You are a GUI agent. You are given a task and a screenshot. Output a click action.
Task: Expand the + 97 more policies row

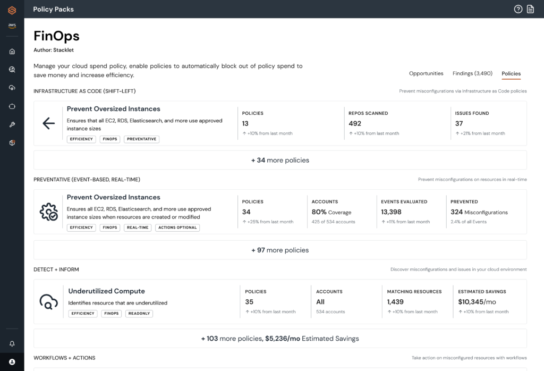280,250
